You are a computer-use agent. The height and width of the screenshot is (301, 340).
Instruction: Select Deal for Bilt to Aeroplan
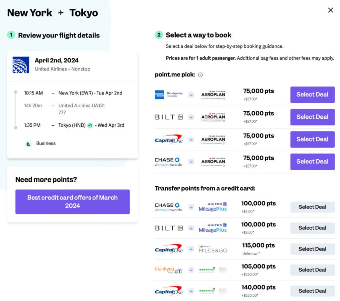coord(312,117)
